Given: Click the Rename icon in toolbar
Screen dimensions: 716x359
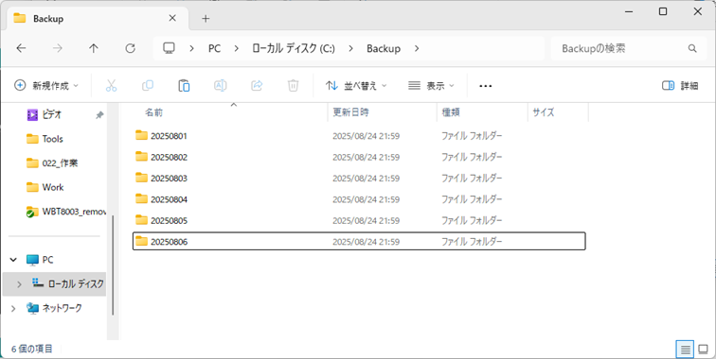Looking at the screenshot, I should tap(220, 86).
